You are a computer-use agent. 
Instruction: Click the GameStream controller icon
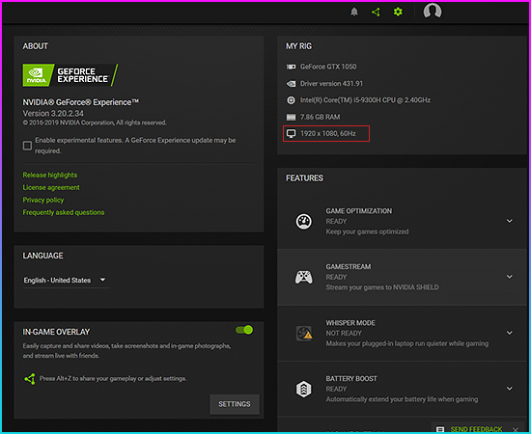point(304,278)
